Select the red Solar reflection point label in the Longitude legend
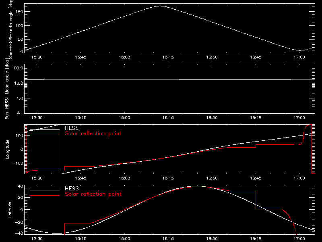 pyautogui.click(x=93, y=134)
